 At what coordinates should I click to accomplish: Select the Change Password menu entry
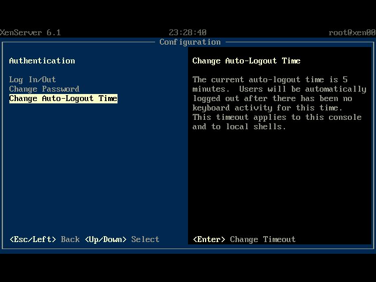(x=44, y=89)
